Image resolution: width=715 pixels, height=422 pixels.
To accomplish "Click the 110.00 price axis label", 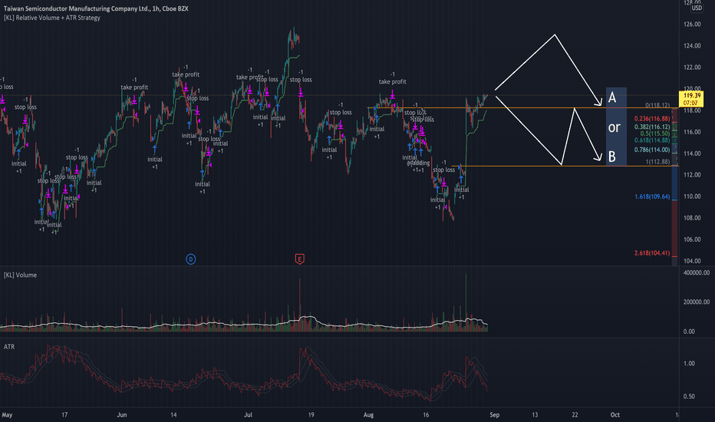I will 692,196.
